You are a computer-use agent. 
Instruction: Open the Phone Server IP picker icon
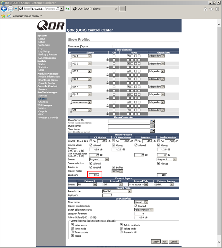click(152, 121)
